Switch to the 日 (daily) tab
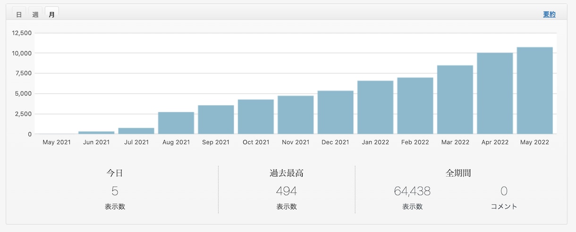This screenshot has width=576, height=232. pyautogui.click(x=19, y=14)
